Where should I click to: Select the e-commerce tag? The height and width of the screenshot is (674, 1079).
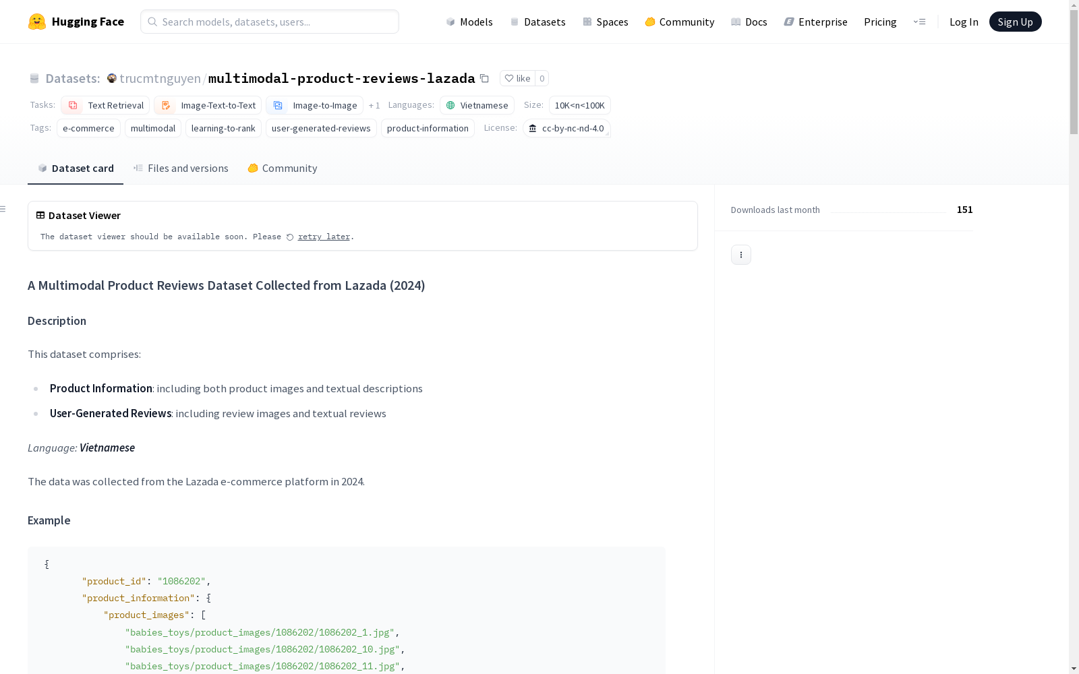[88, 128]
